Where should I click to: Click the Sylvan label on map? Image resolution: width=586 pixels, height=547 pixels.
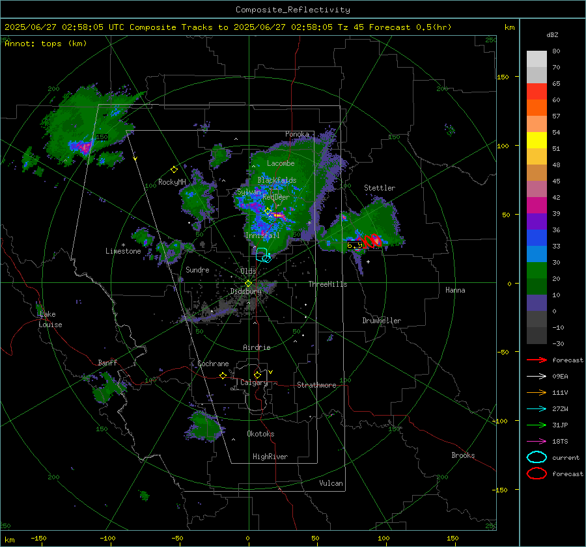tap(249, 192)
